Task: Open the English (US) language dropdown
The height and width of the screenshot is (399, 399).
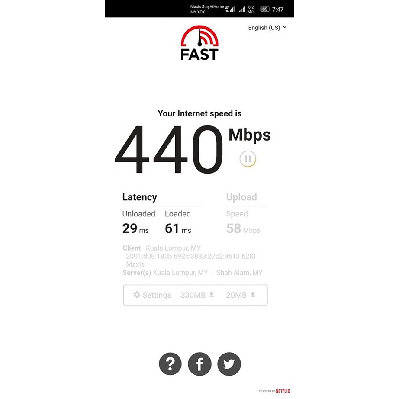Action: (x=267, y=28)
